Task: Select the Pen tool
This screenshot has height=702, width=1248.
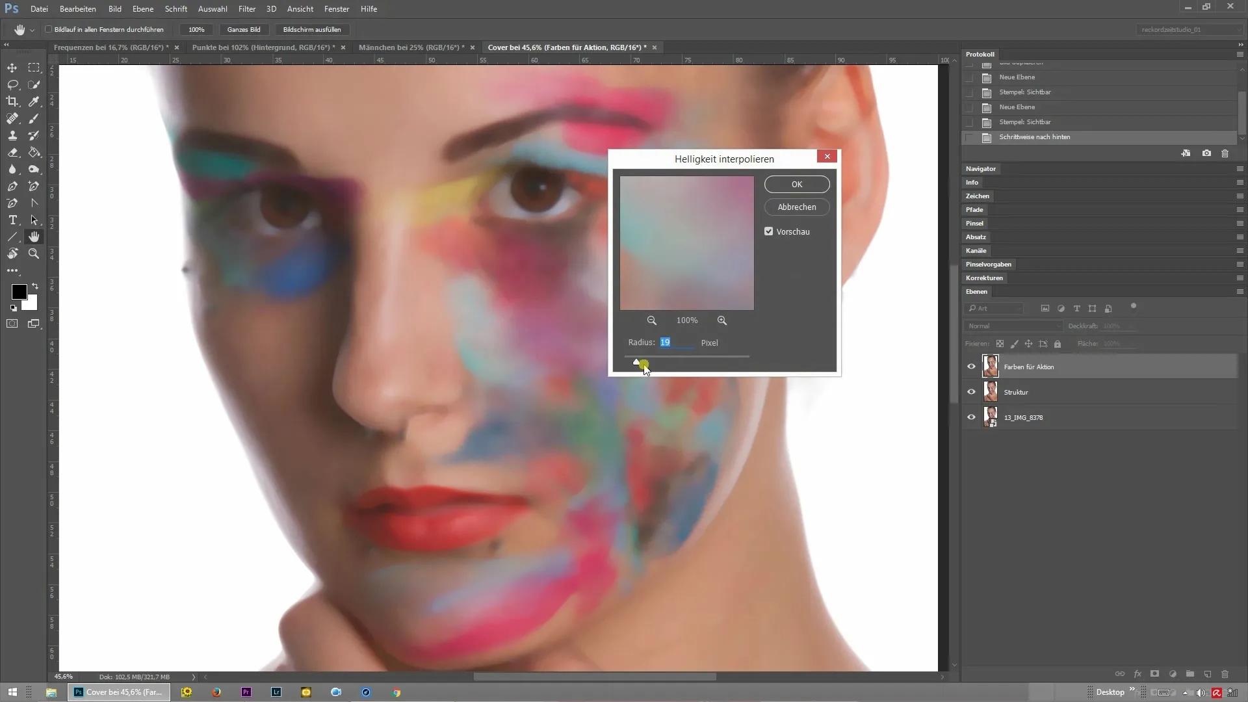Action: tap(12, 186)
